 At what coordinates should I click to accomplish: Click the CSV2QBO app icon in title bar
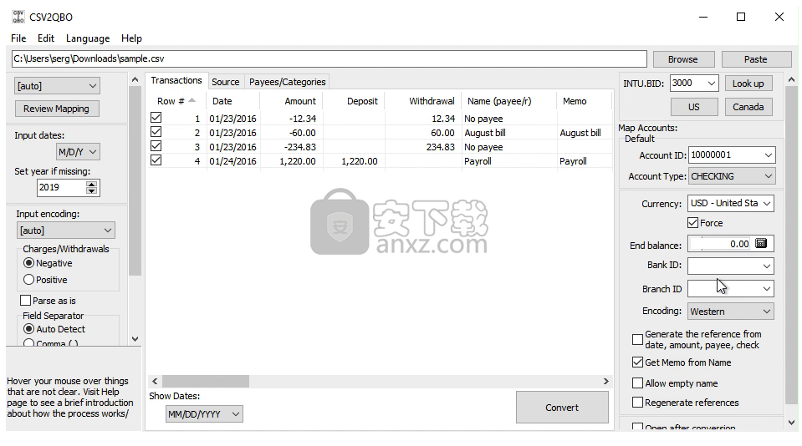pos(18,17)
